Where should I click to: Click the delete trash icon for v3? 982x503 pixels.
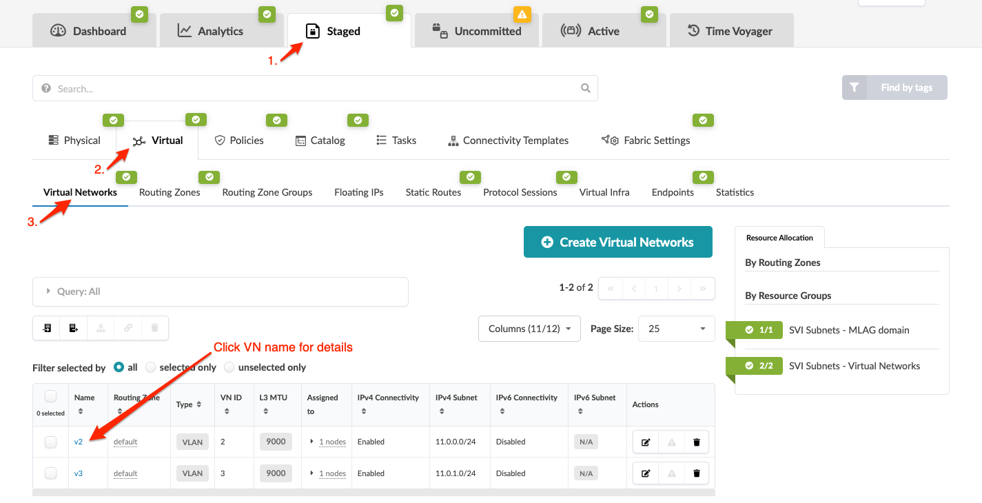(x=696, y=473)
